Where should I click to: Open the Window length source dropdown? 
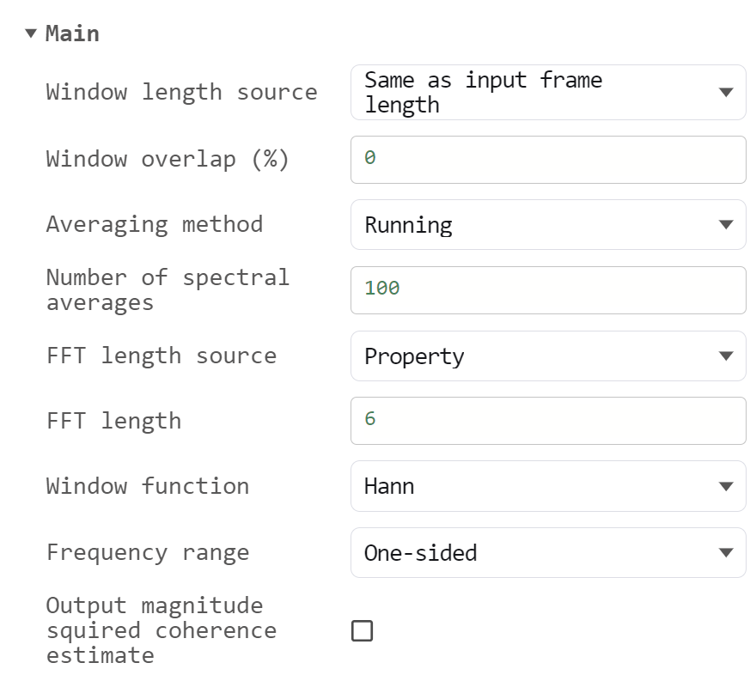tap(548, 92)
